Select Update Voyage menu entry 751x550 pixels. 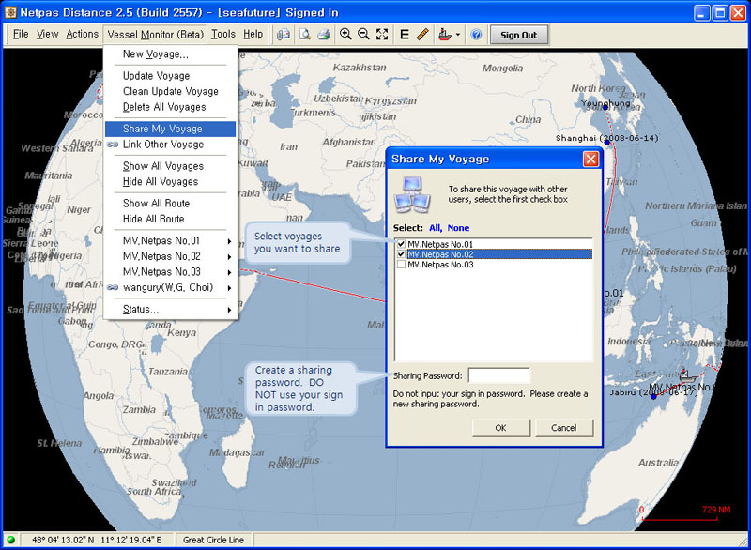coord(170,76)
